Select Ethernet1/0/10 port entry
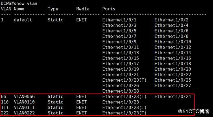 click(x=173, y=42)
